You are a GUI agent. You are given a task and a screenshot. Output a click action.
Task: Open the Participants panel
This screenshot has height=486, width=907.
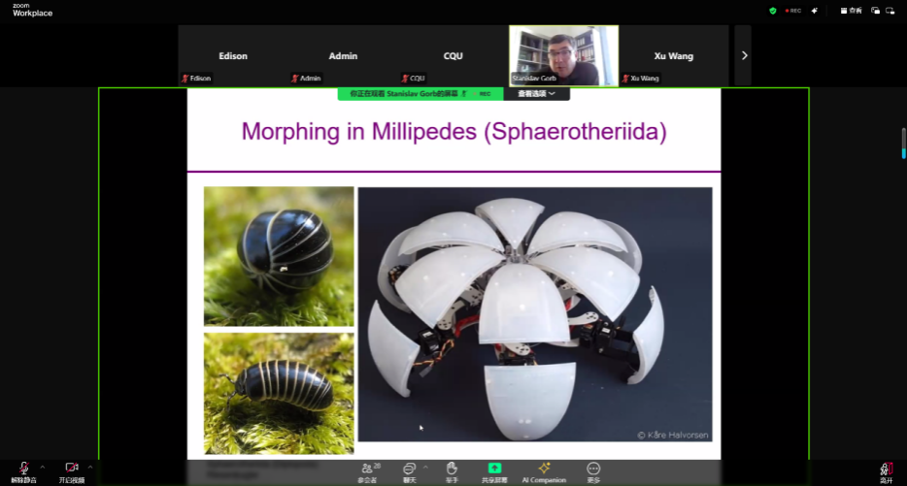[x=367, y=470]
